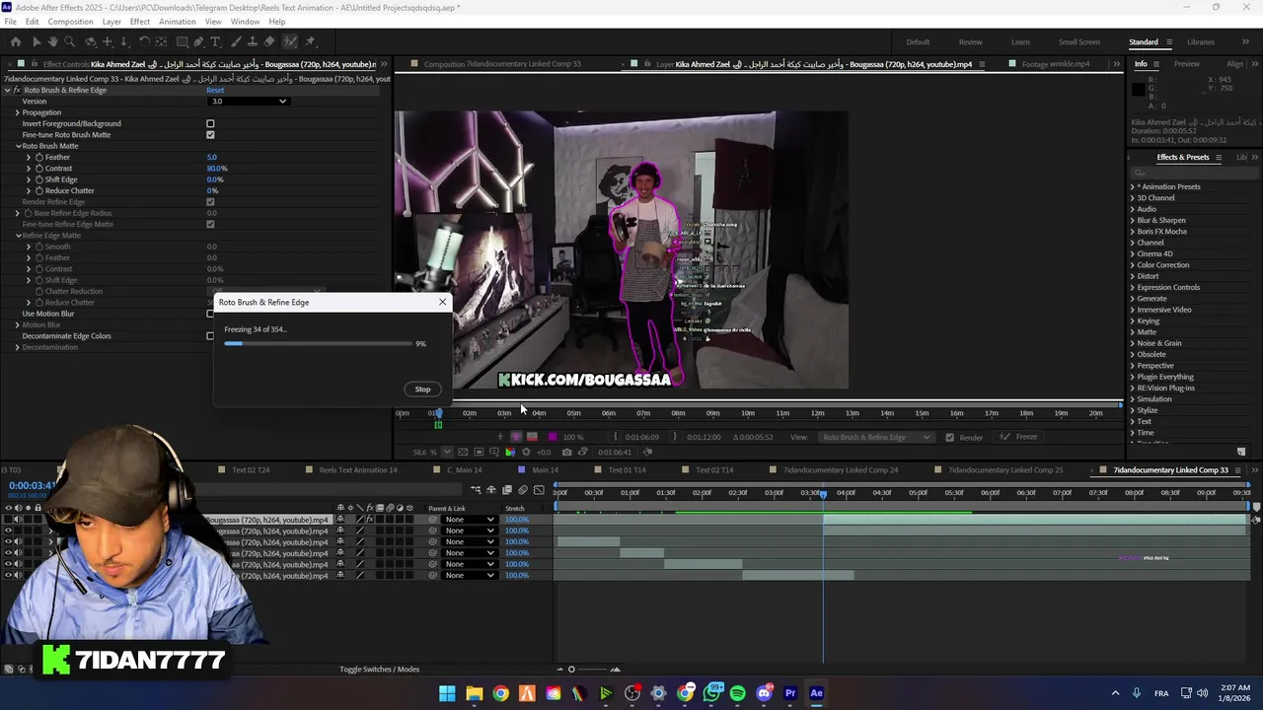Select the Clone Stamp tool

pyautogui.click(x=253, y=41)
